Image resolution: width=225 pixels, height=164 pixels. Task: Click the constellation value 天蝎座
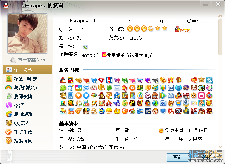click(195, 139)
